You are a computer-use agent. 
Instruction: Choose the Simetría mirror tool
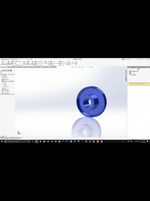[x=62, y=65]
